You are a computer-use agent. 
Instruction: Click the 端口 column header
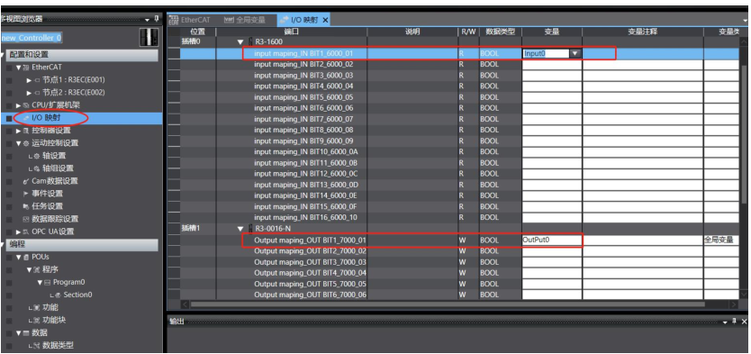292,32
